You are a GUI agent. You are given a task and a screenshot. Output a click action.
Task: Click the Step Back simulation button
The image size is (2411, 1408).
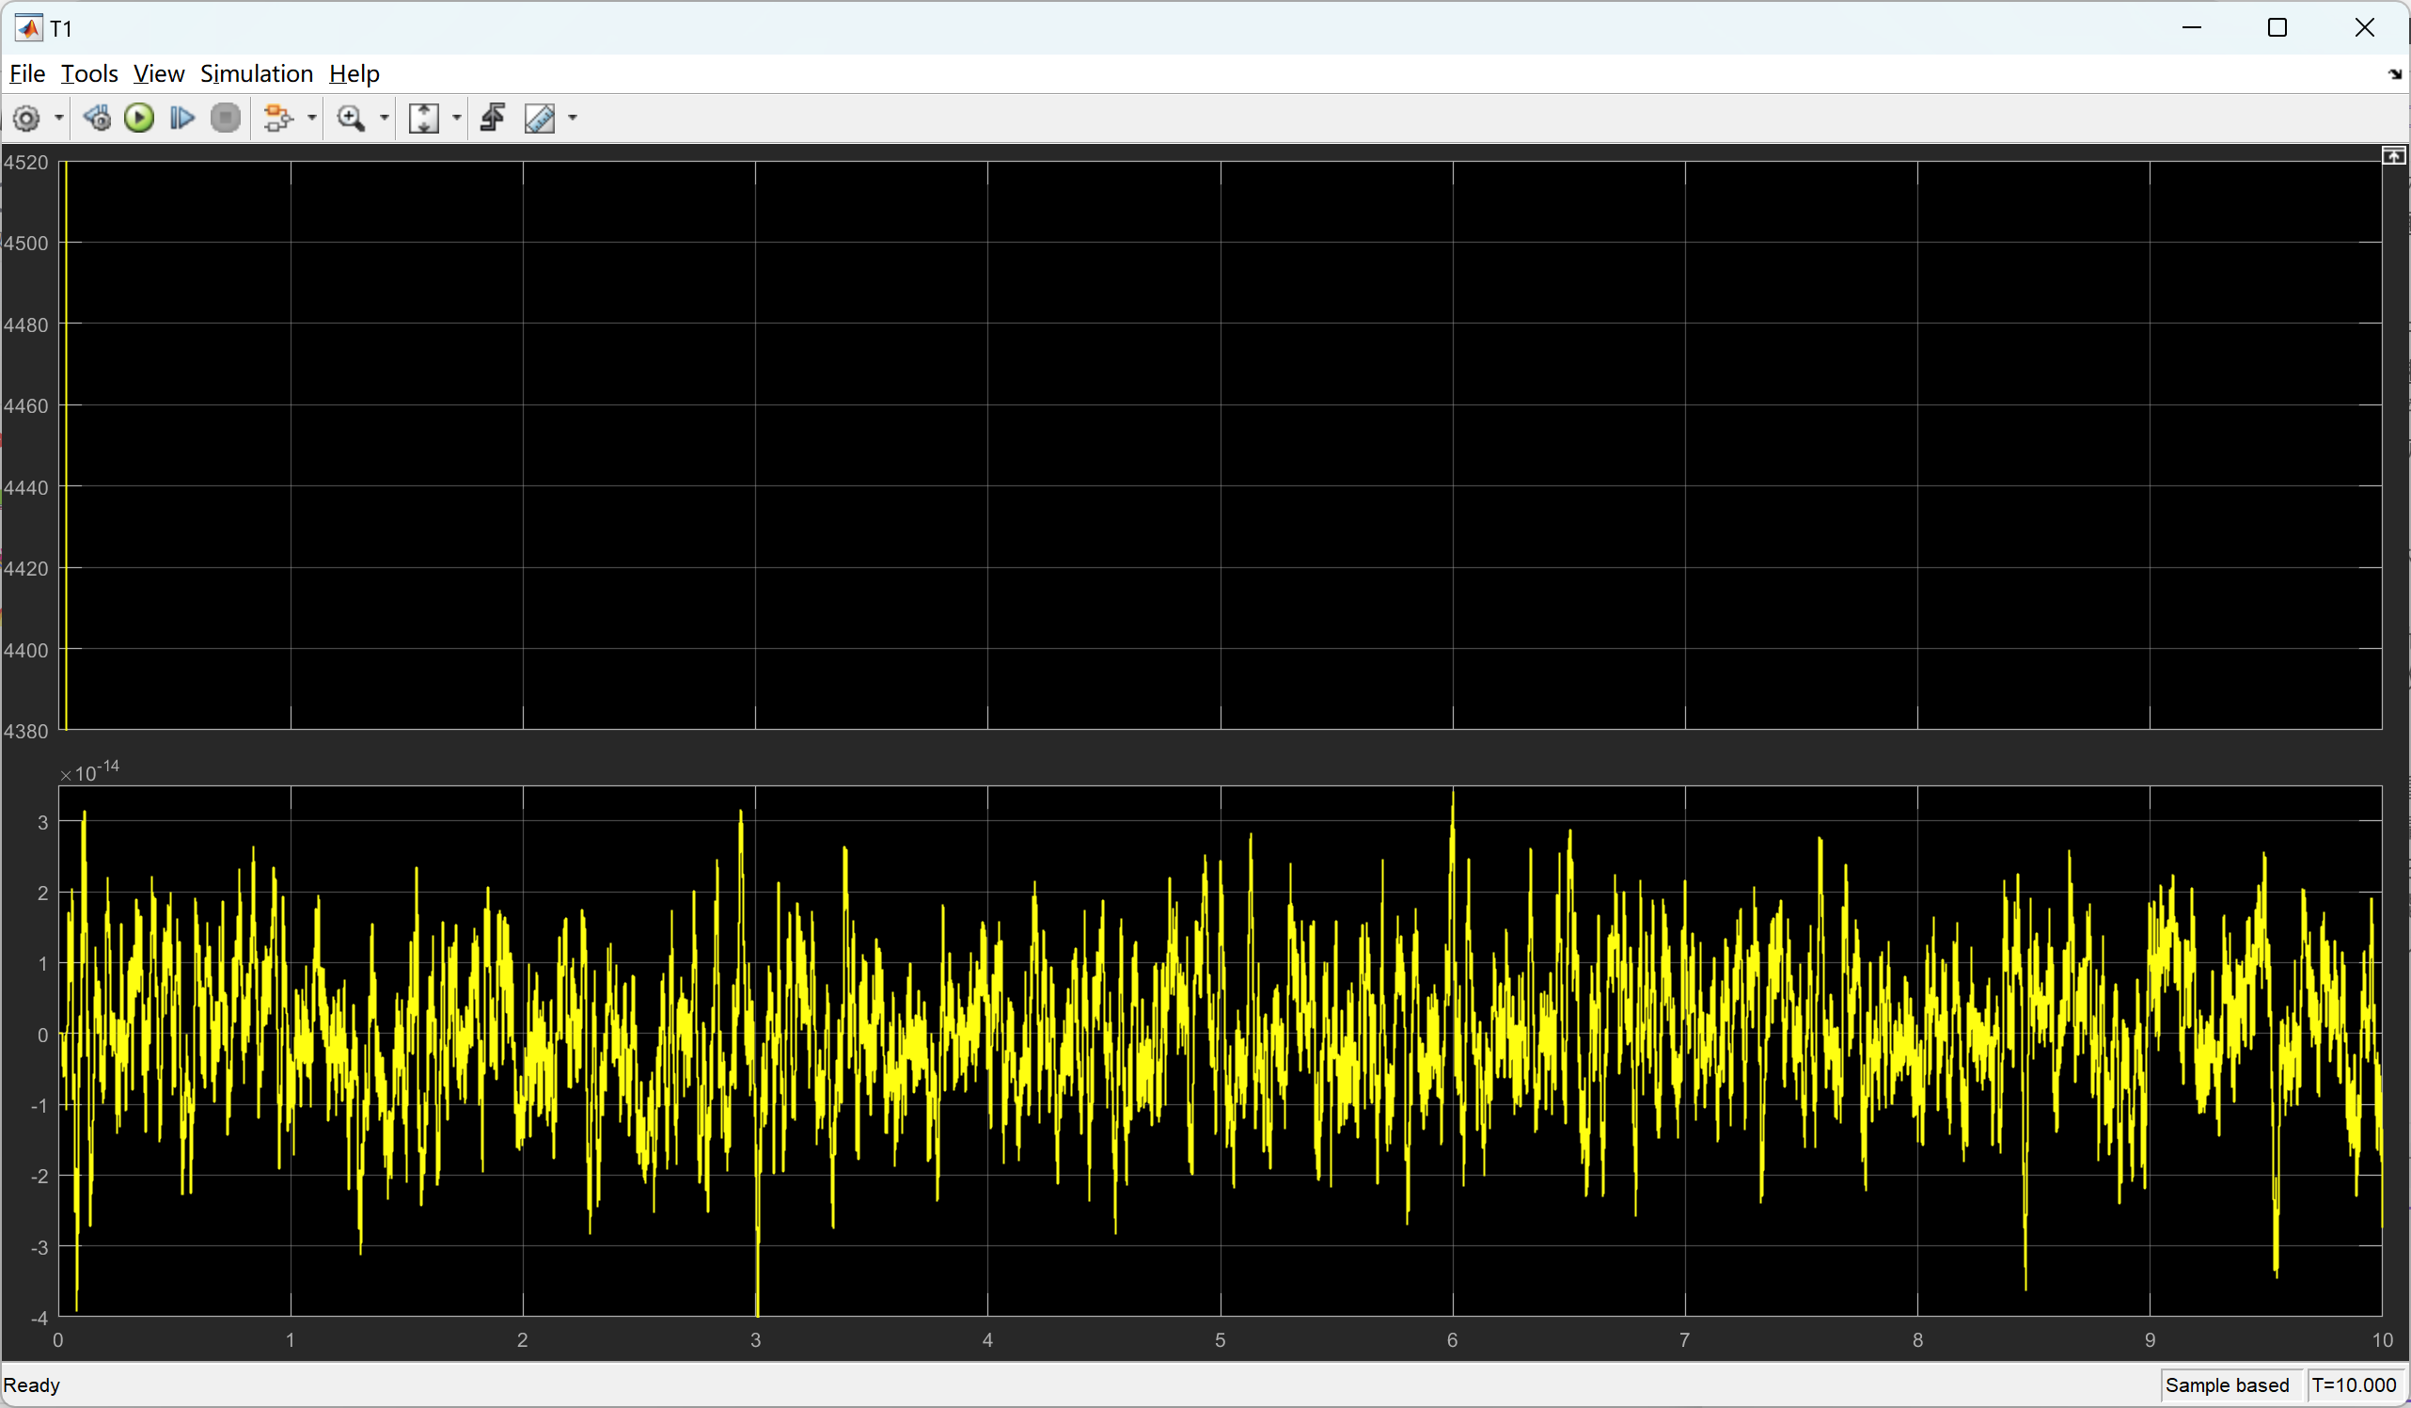[x=97, y=119]
